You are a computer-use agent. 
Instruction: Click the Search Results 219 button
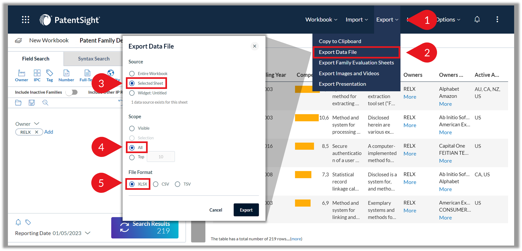[145, 228]
